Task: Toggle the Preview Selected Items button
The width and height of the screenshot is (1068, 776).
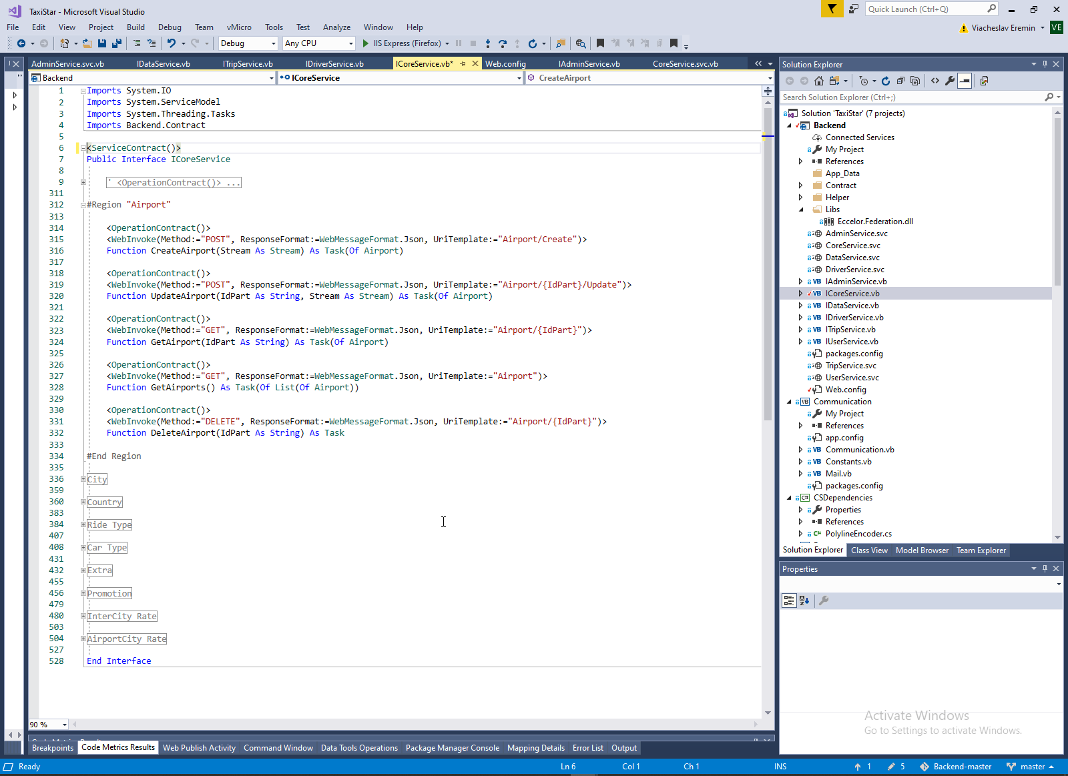Action: pos(965,81)
